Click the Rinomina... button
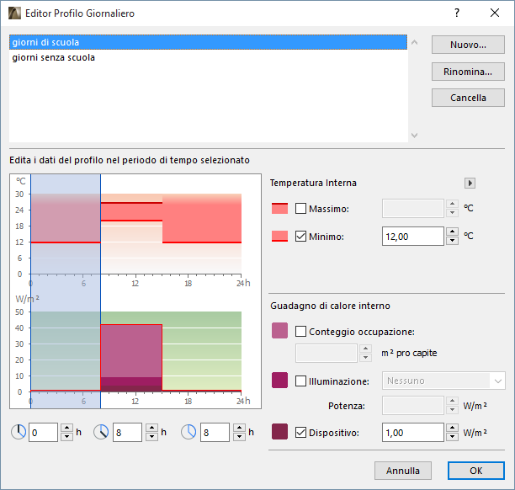 click(468, 72)
